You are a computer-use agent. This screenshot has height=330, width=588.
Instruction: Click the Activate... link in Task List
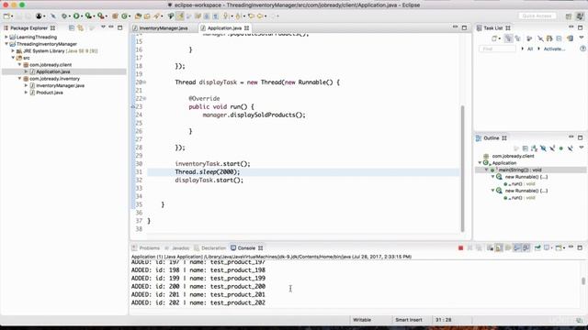point(554,49)
